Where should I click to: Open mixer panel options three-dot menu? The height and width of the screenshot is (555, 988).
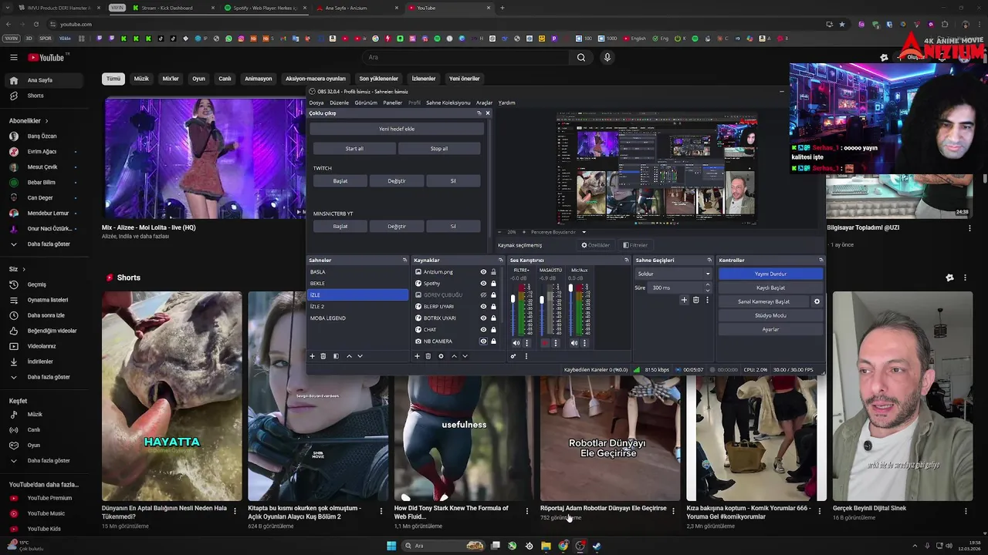(526, 356)
